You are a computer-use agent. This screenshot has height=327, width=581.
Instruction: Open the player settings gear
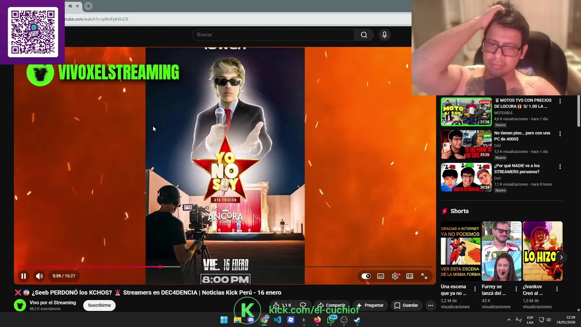[395, 276]
